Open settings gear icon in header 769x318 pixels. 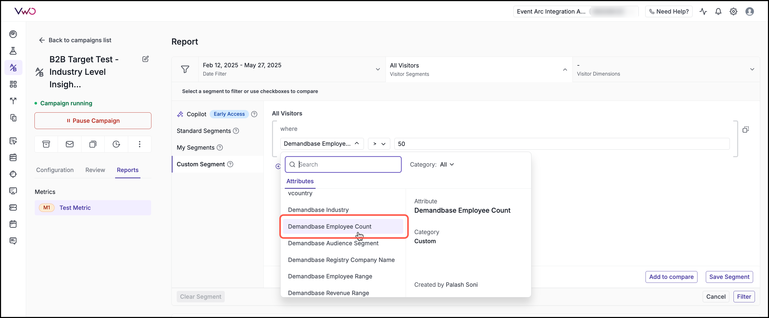pos(733,12)
